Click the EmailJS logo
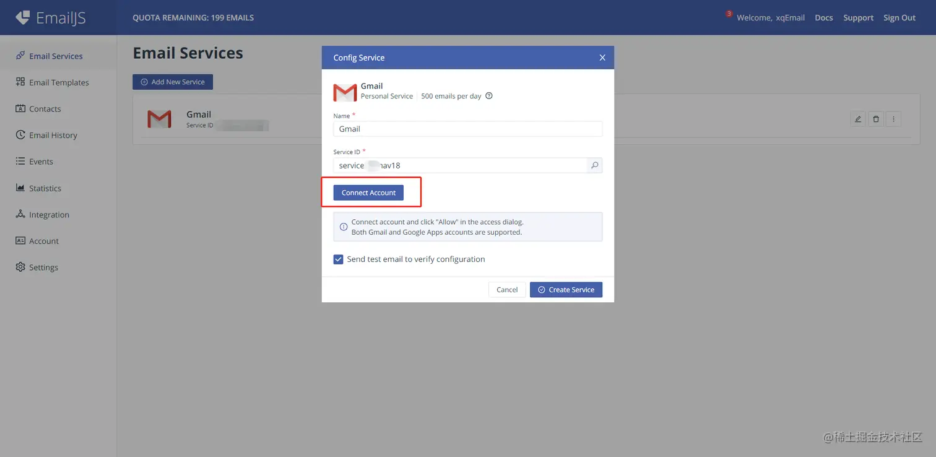The height and width of the screenshot is (457, 936). [51, 17]
